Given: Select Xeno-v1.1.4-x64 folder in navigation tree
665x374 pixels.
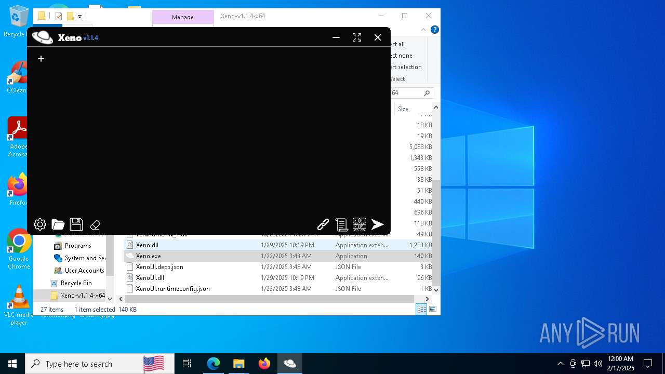Looking at the screenshot, I should pyautogui.click(x=78, y=296).
